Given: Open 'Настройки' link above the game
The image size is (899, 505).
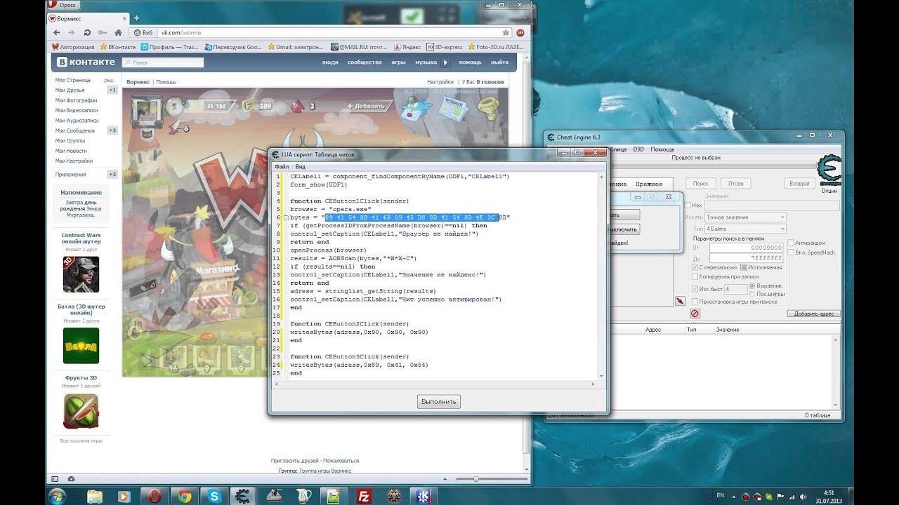Looking at the screenshot, I should click(440, 82).
